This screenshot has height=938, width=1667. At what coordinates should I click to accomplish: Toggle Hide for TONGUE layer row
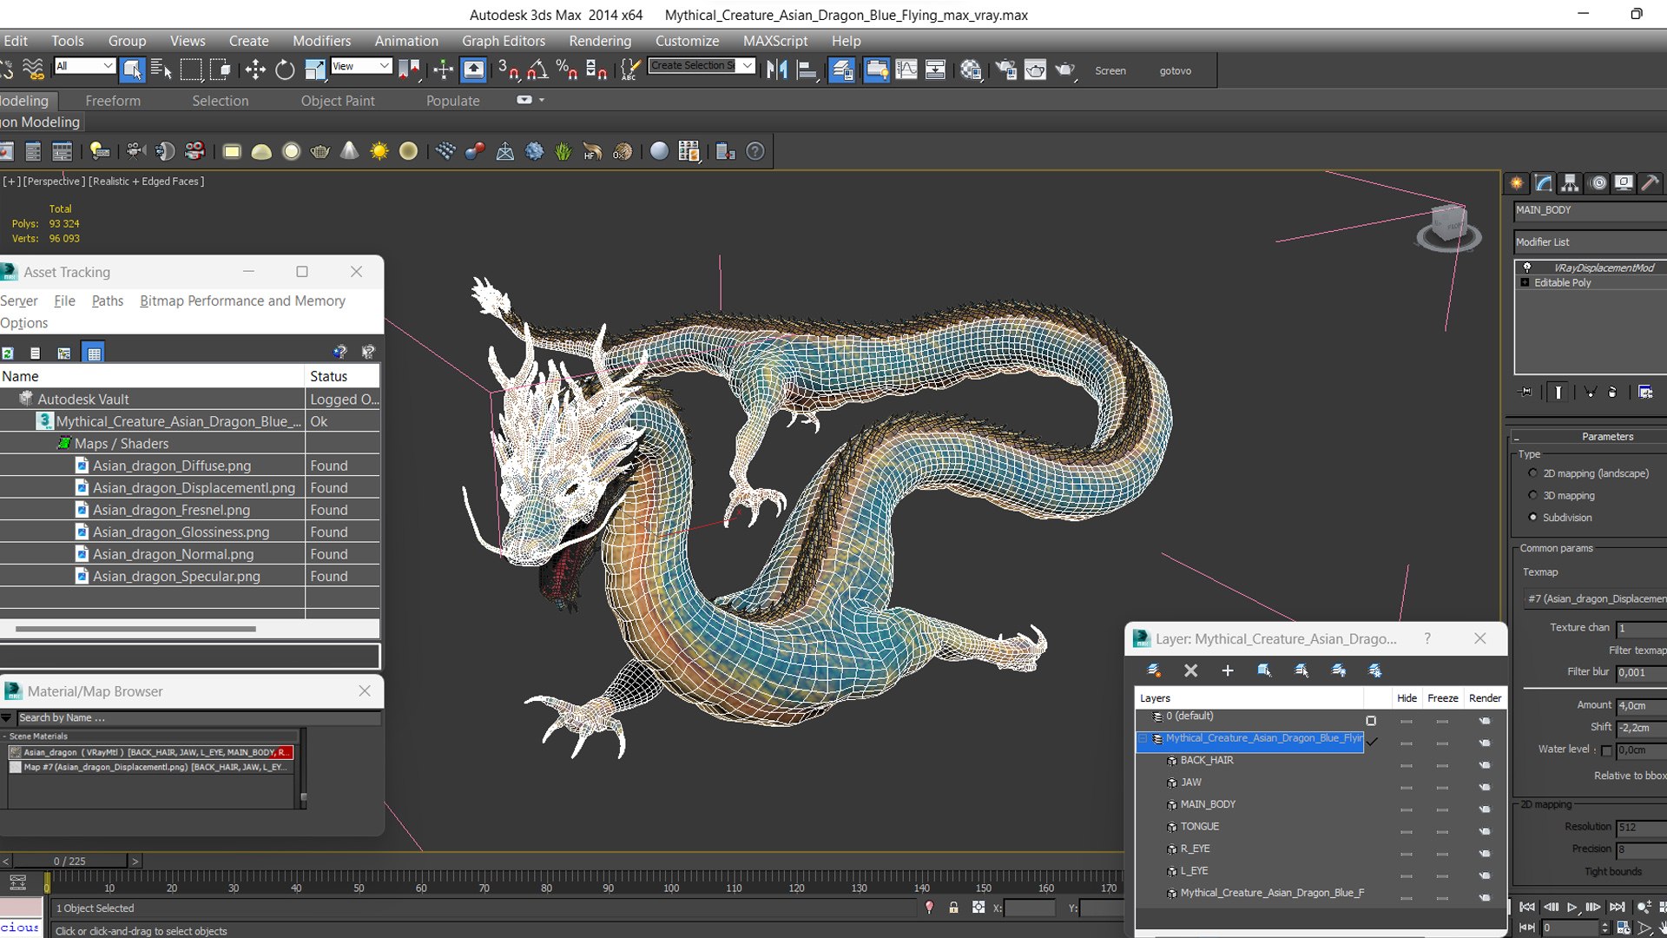point(1406,832)
